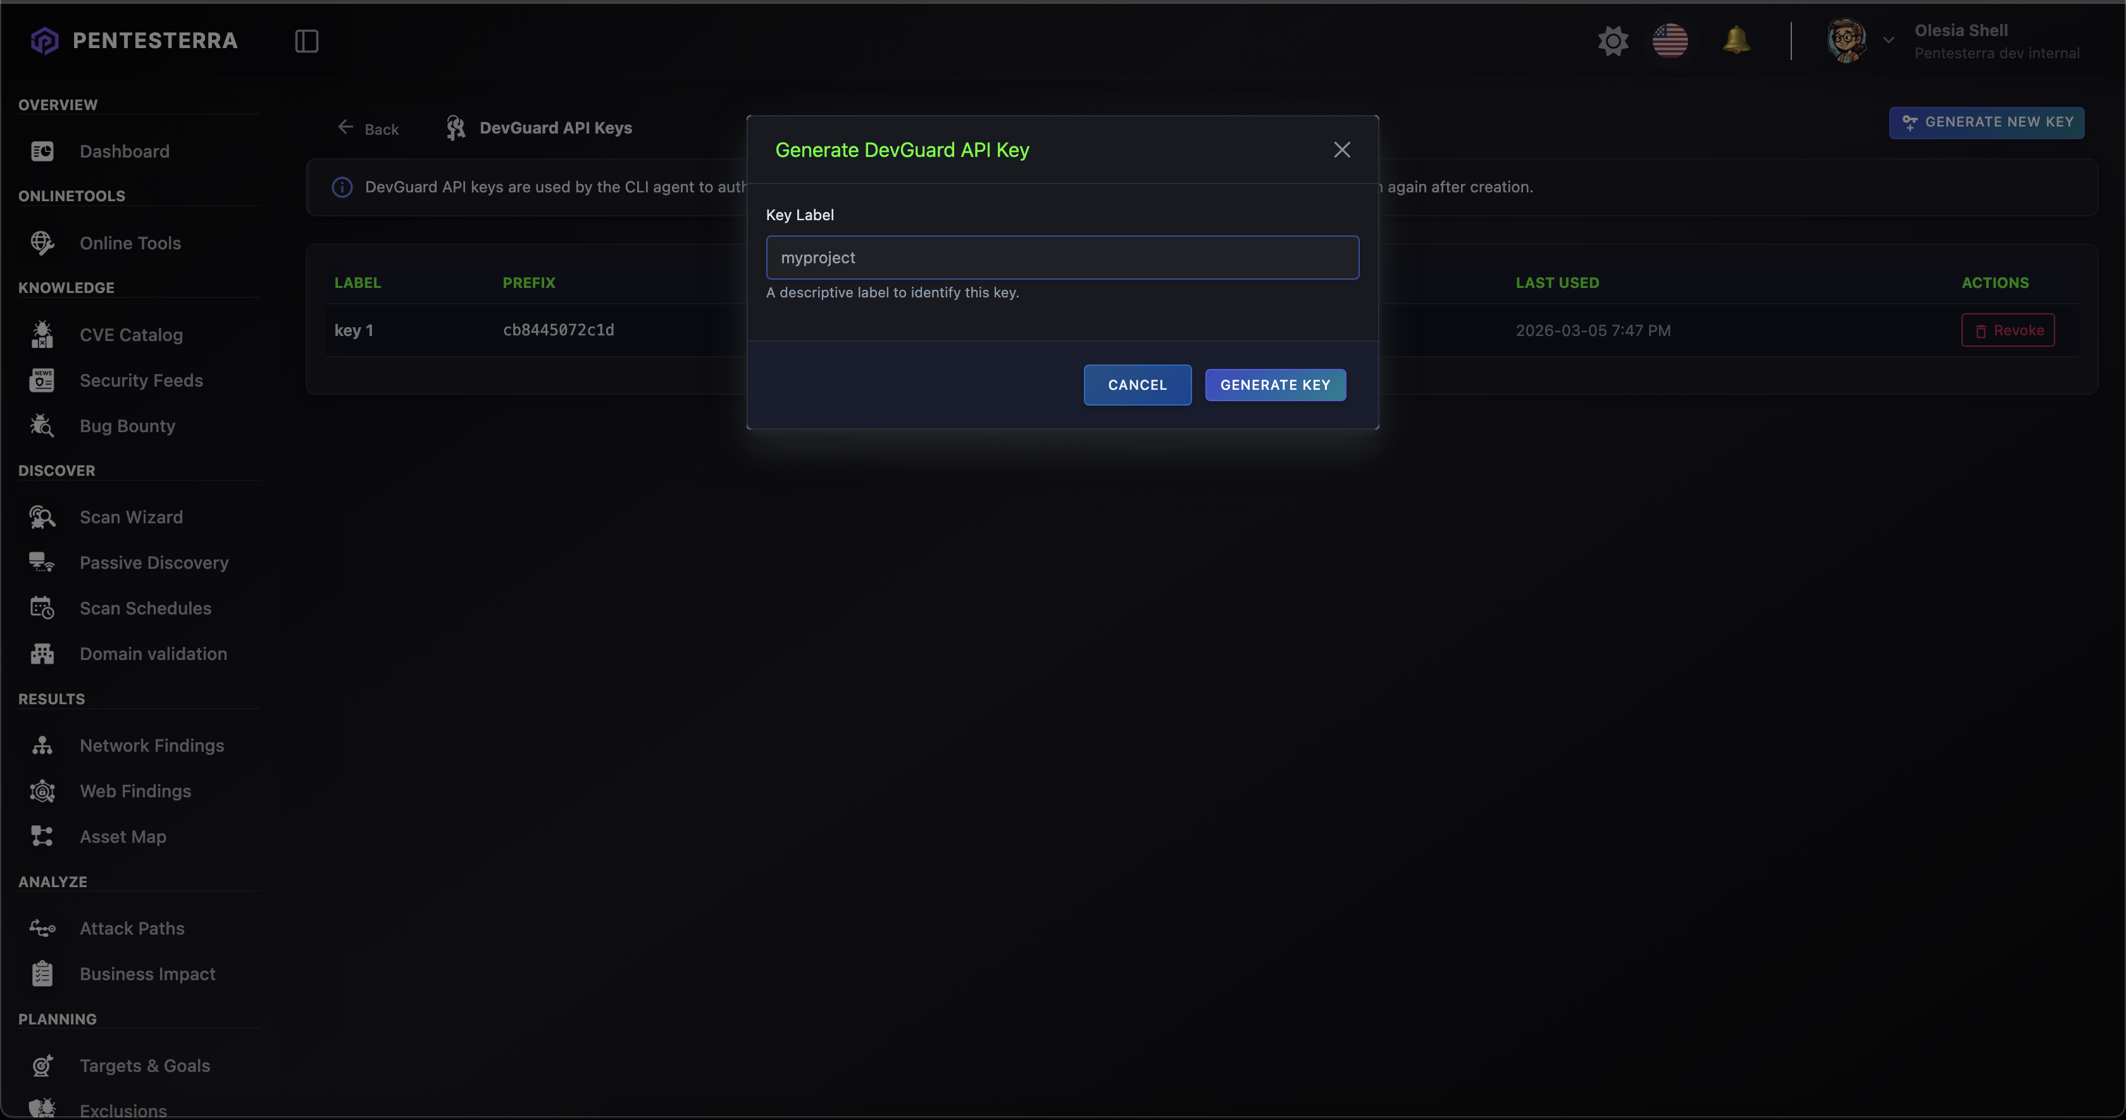2126x1120 pixels.
Task: Open the Asset Map icon
Action: tap(42, 837)
